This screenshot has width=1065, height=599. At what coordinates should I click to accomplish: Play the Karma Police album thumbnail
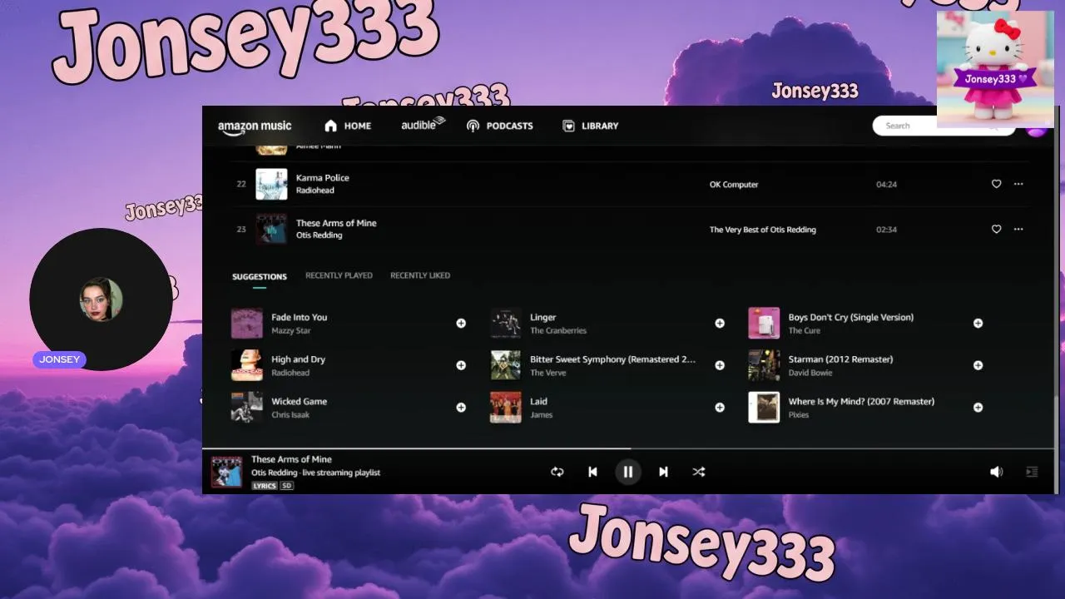(x=271, y=184)
